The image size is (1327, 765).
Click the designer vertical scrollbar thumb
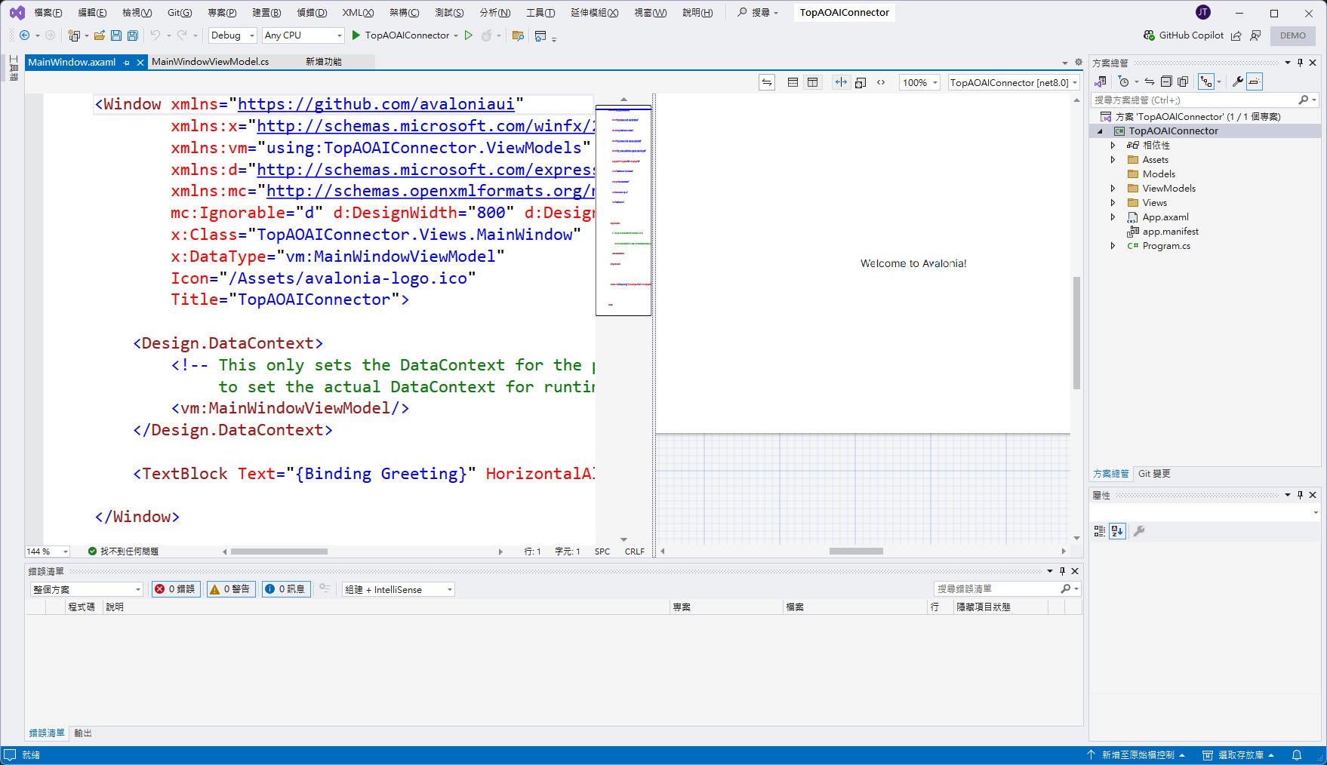[x=1076, y=333]
